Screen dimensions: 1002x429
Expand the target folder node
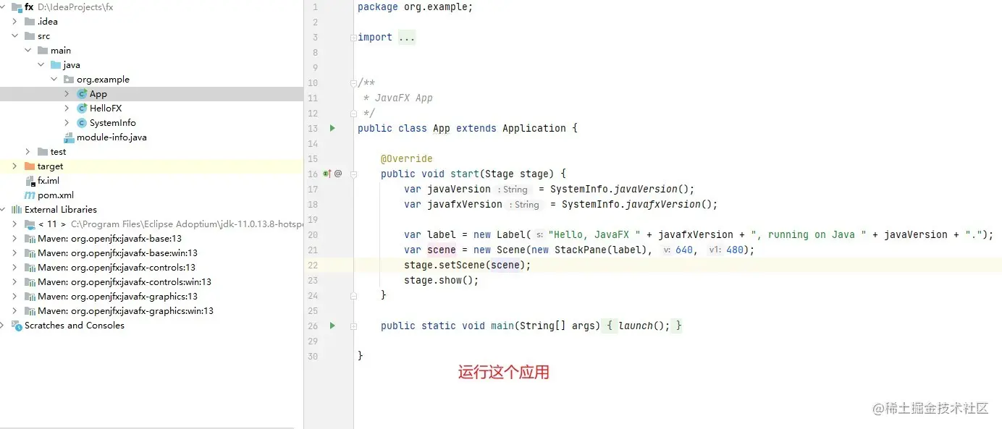click(x=14, y=166)
